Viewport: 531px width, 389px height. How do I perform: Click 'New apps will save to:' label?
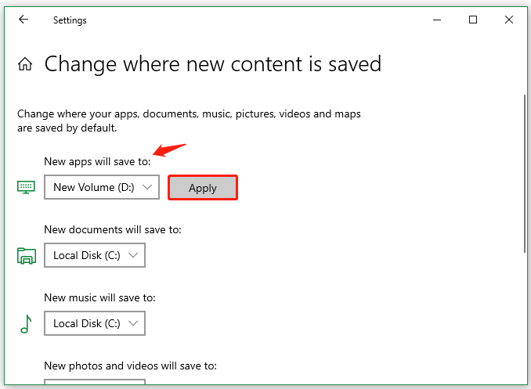[97, 161]
